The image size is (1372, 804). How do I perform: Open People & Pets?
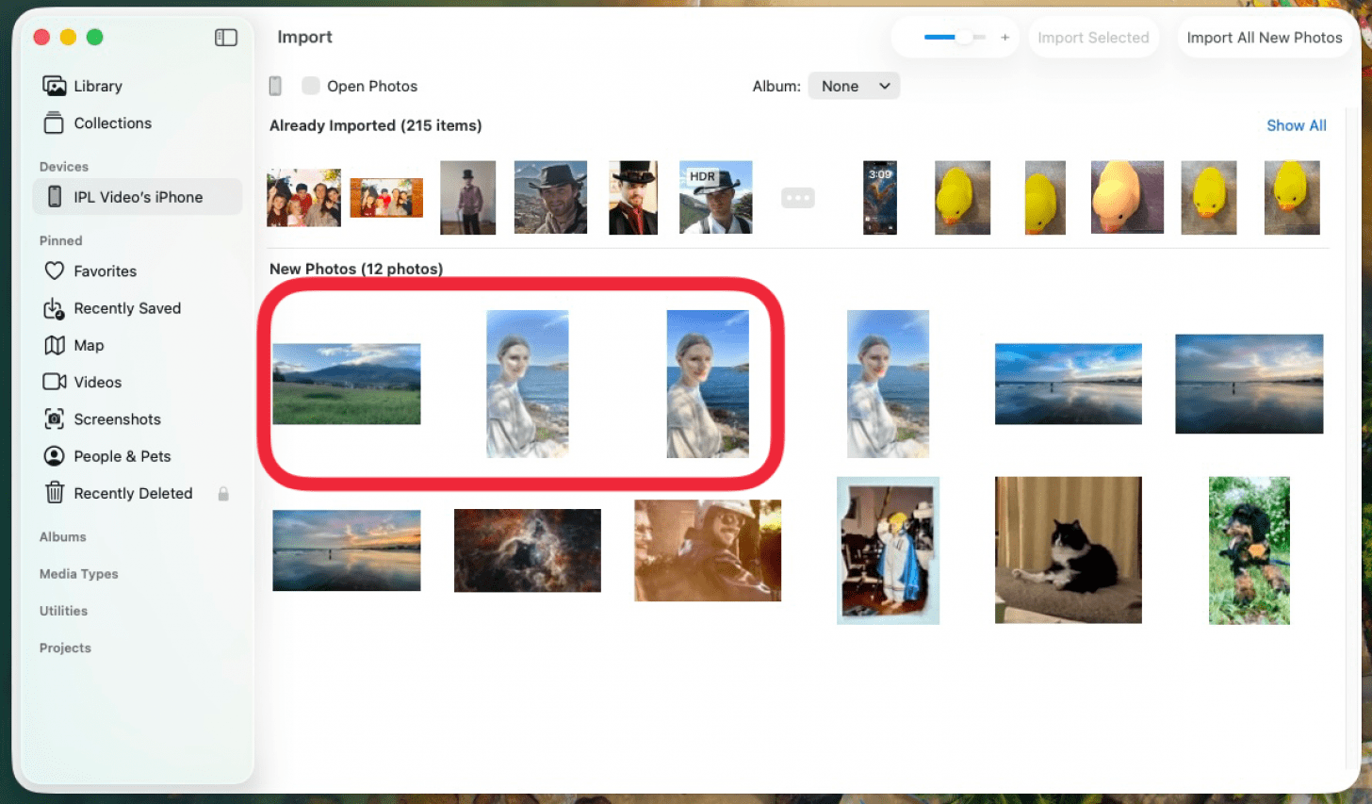pos(122,456)
